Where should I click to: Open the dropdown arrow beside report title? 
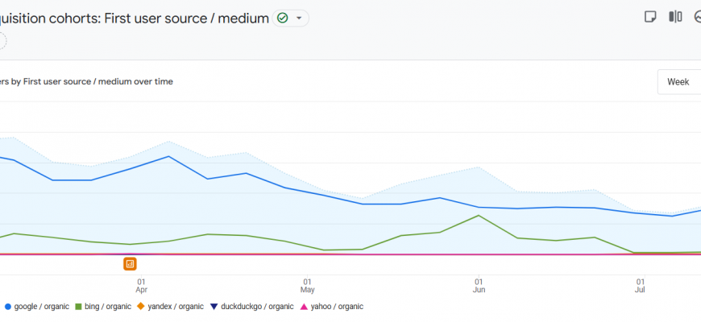coord(300,18)
